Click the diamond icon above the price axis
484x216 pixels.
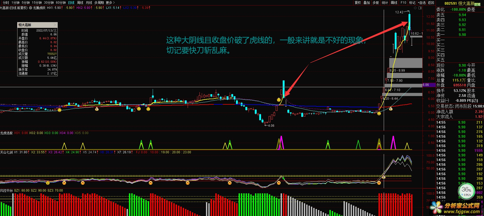[415, 8]
